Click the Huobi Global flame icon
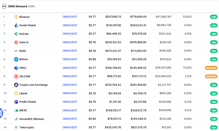The height and width of the screenshot is (131, 219). coord(16,25)
